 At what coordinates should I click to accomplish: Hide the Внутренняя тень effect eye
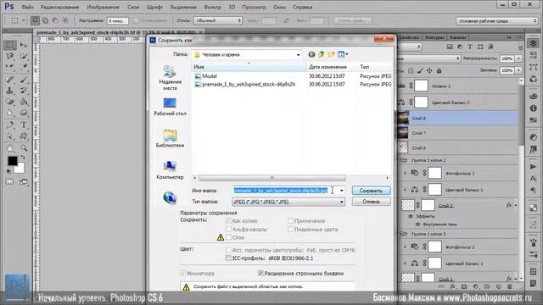[417, 225]
